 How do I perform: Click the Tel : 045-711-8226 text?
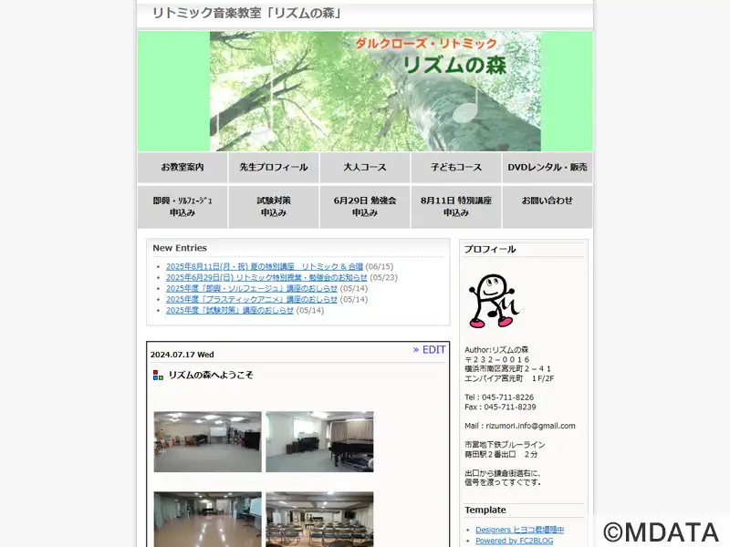click(x=499, y=397)
